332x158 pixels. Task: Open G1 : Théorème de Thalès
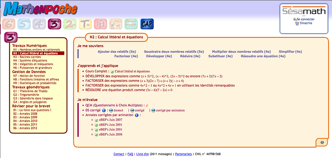tap(30, 91)
